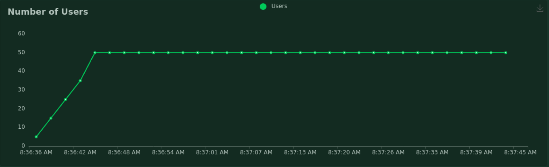
Task: Click the 60 value on the y-axis
Action: [x=21, y=33]
